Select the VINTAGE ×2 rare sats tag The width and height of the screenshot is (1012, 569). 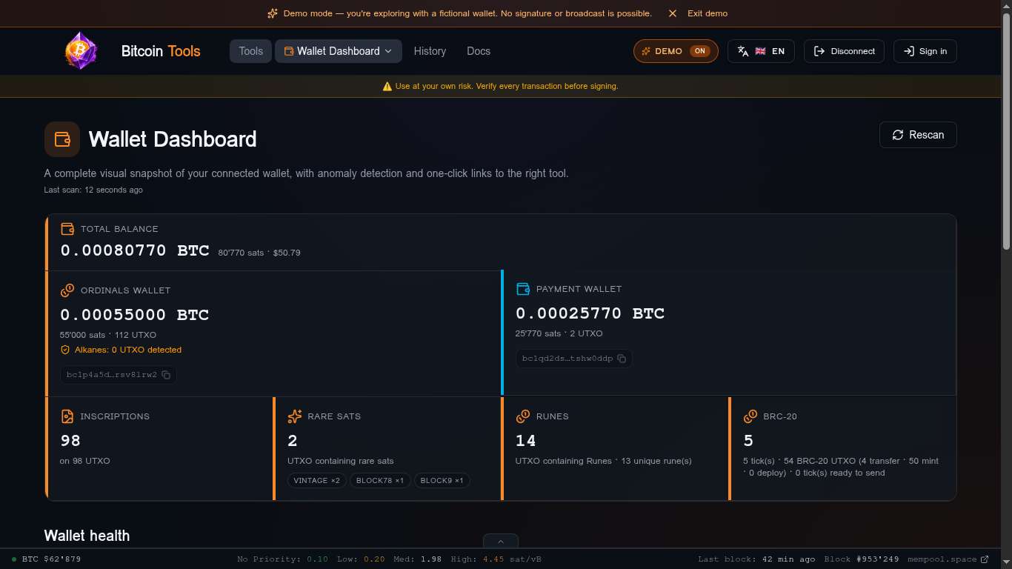(x=317, y=481)
